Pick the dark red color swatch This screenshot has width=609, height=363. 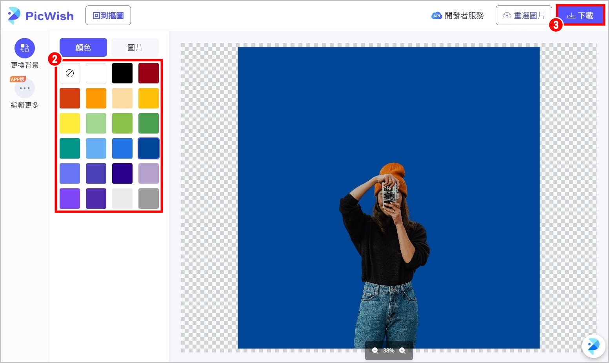tap(149, 73)
